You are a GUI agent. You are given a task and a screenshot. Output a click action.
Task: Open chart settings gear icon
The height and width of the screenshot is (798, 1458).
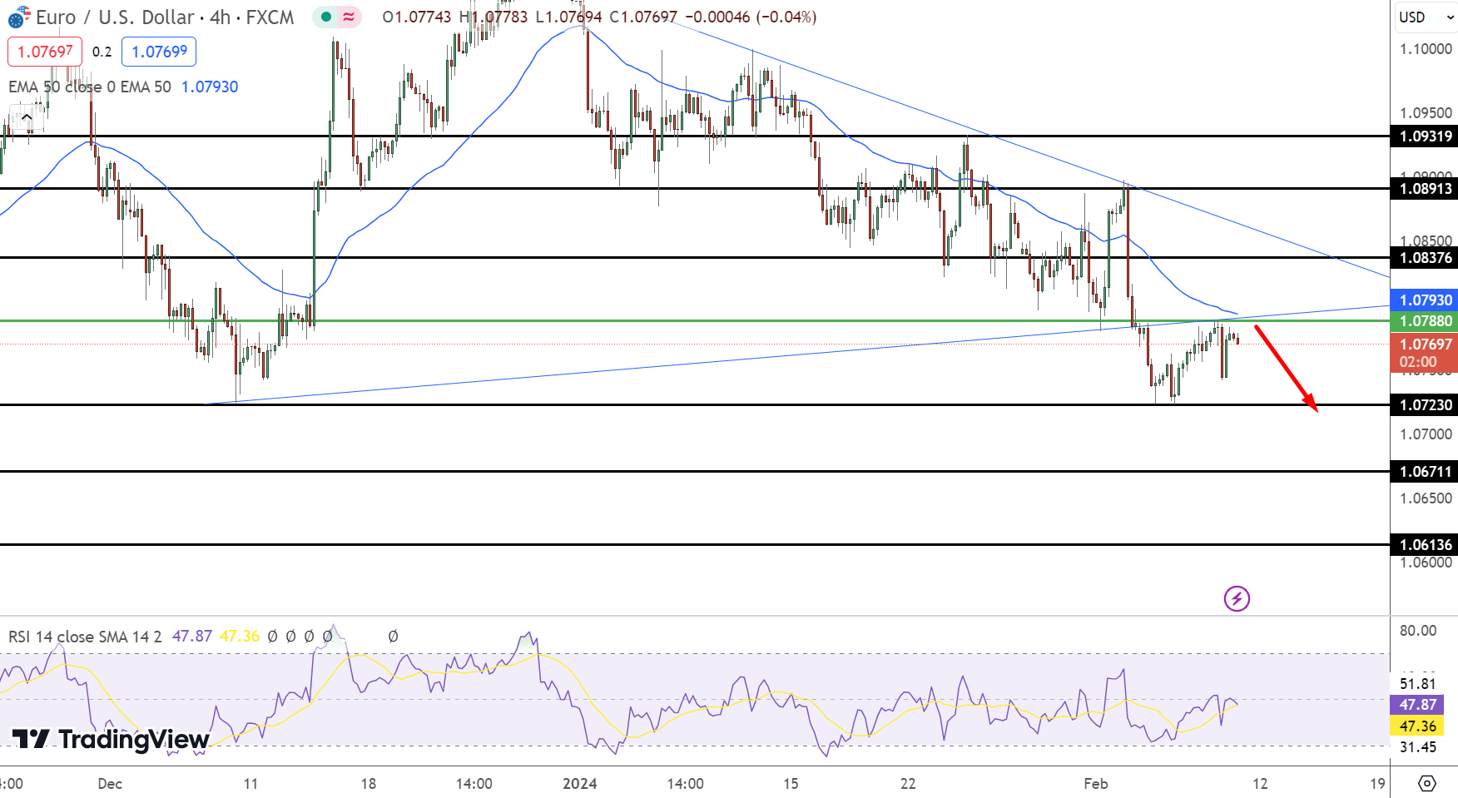point(1427,783)
